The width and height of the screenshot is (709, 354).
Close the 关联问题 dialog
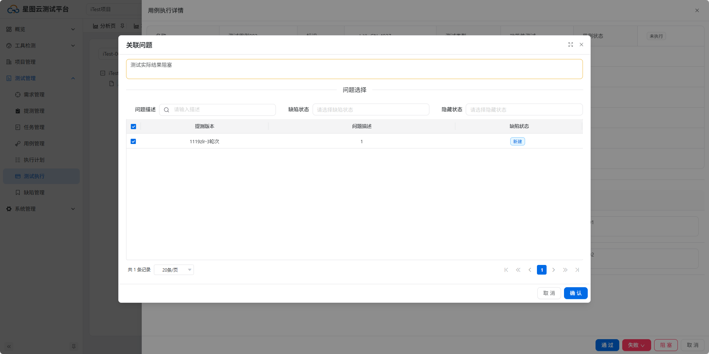[581, 45]
